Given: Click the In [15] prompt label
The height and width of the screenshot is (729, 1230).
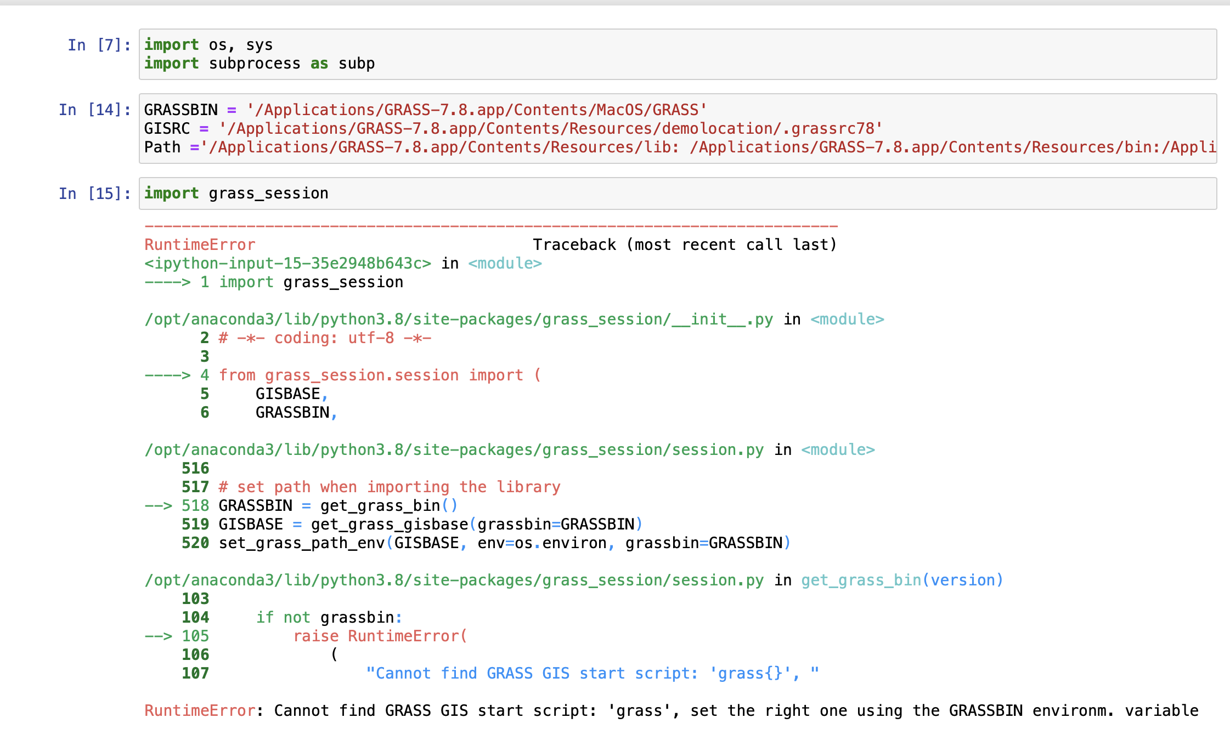Looking at the screenshot, I should tap(95, 193).
